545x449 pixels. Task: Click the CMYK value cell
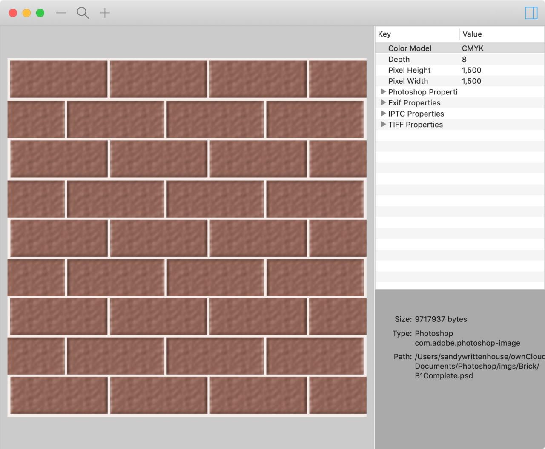point(473,48)
